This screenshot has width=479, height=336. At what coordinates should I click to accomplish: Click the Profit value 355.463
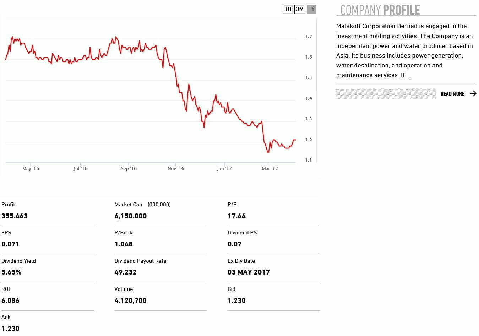pyautogui.click(x=15, y=216)
